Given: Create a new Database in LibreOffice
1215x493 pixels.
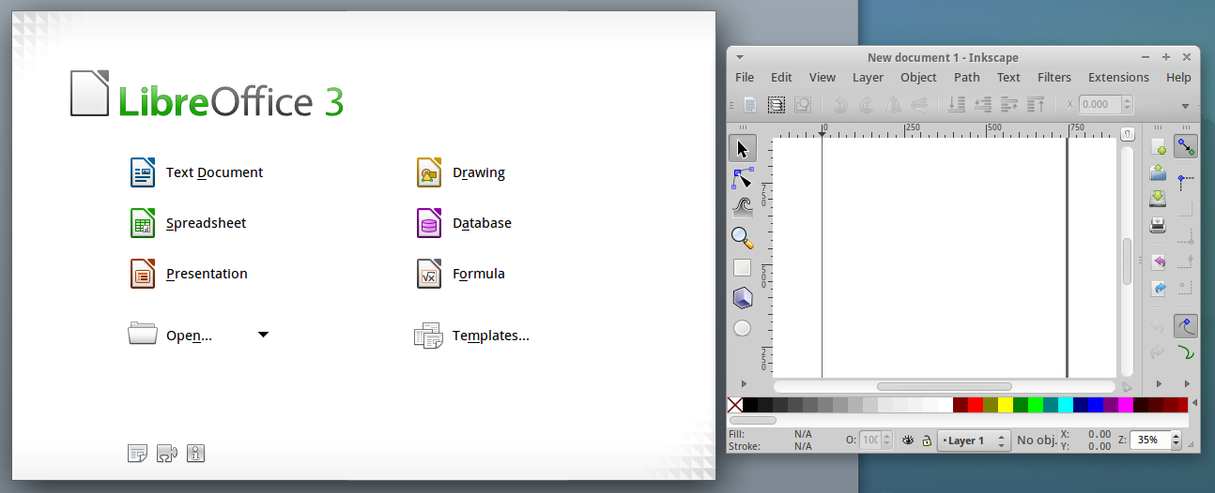Looking at the screenshot, I should pos(464,223).
